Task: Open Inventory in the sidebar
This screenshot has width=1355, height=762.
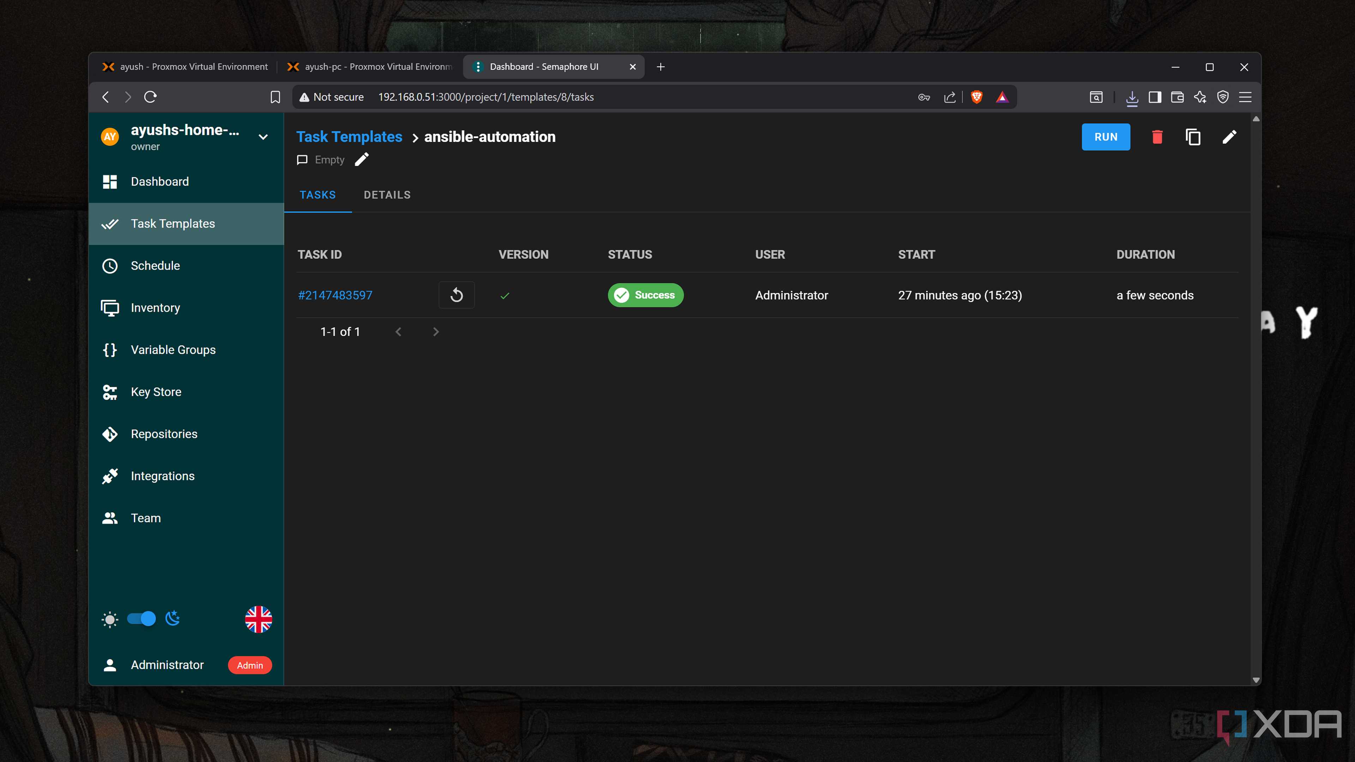Action: pos(186,308)
